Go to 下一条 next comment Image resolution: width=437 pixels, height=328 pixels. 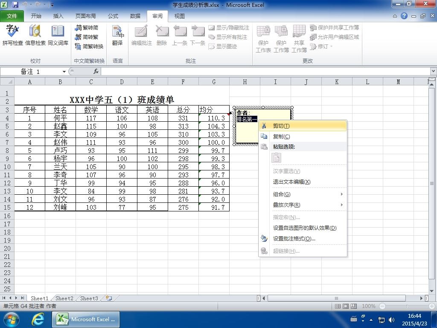tap(198, 35)
